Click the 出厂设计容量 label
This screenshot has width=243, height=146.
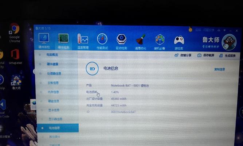tap(94, 99)
